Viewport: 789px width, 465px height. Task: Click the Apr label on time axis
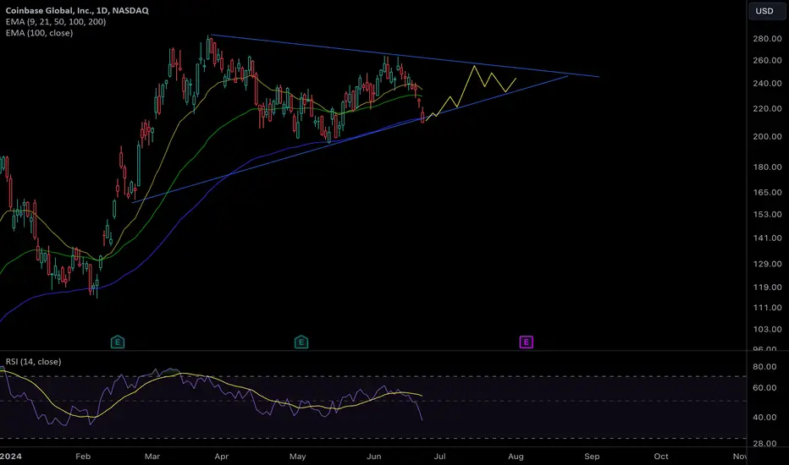point(222,457)
